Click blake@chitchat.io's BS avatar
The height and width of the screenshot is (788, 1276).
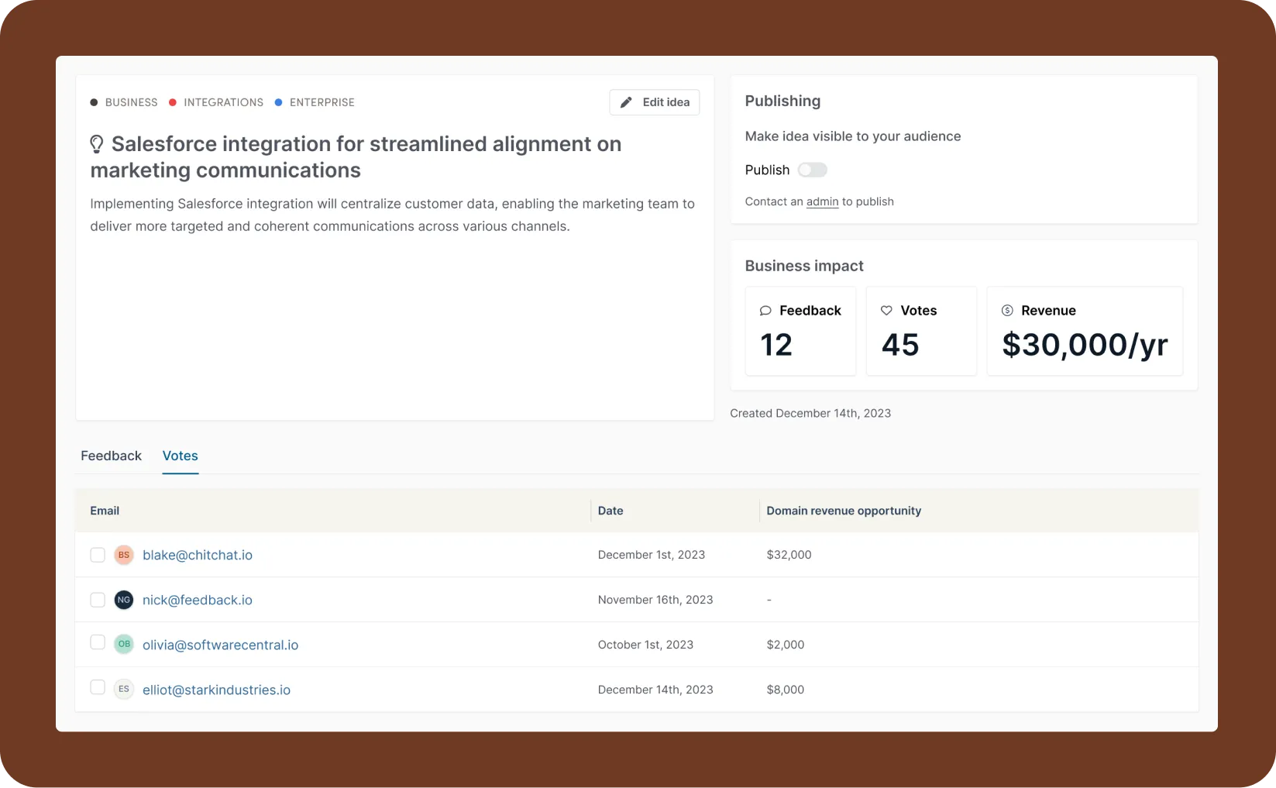123,555
